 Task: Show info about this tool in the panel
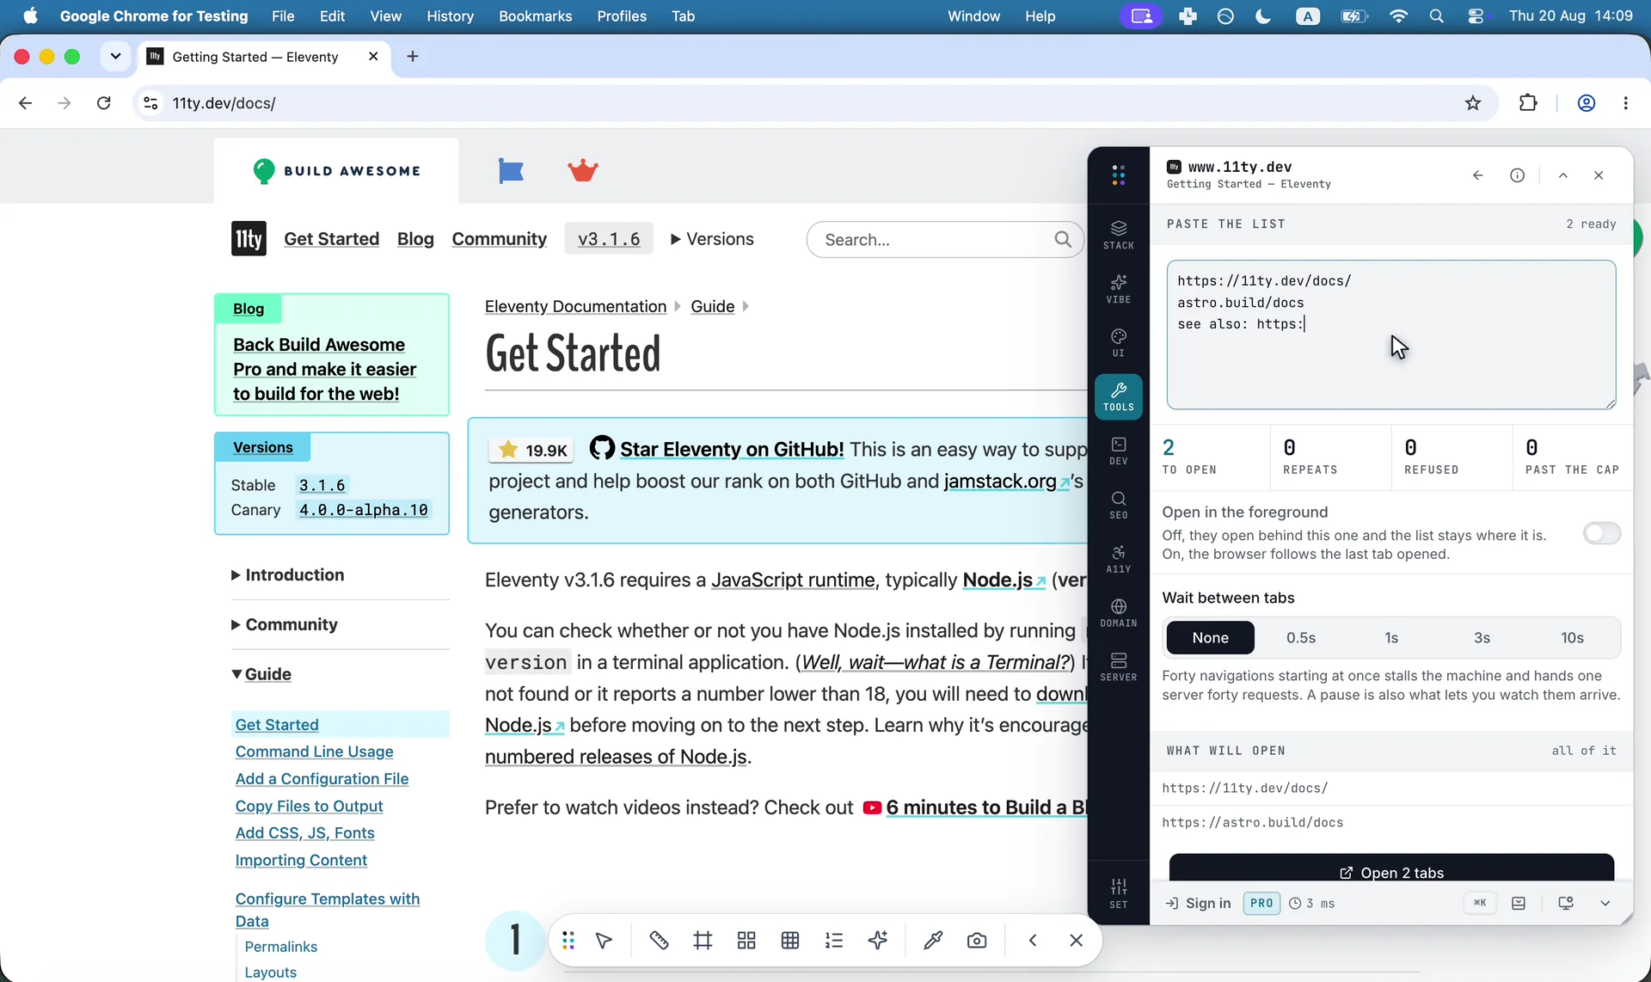point(1517,175)
